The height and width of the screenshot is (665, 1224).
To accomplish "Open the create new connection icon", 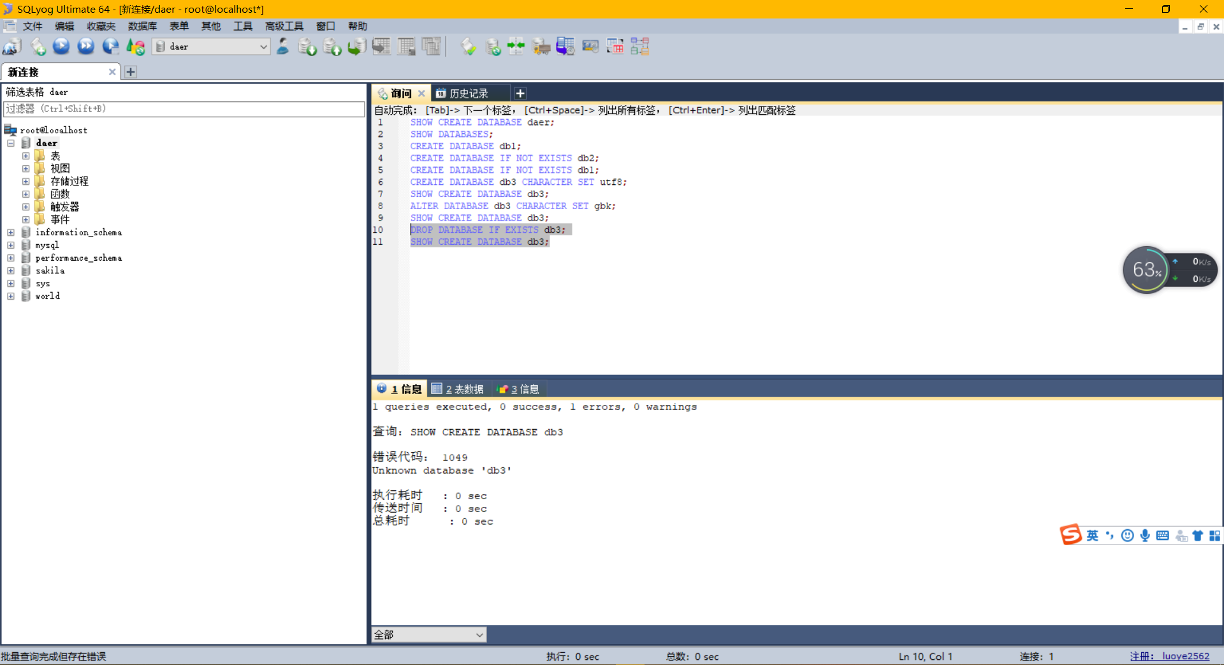I will click(x=12, y=47).
